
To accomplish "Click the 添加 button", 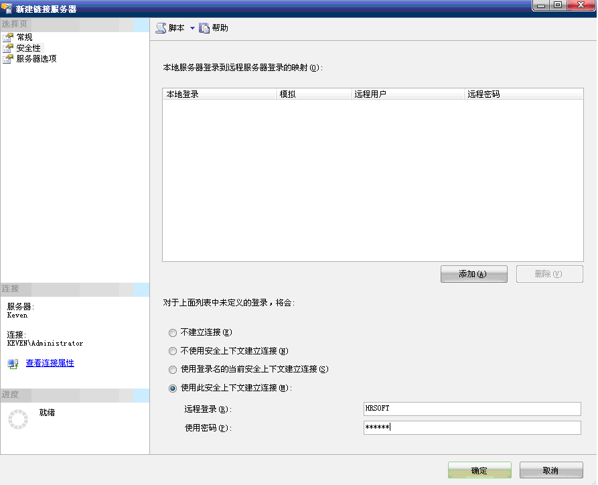I will [473, 274].
